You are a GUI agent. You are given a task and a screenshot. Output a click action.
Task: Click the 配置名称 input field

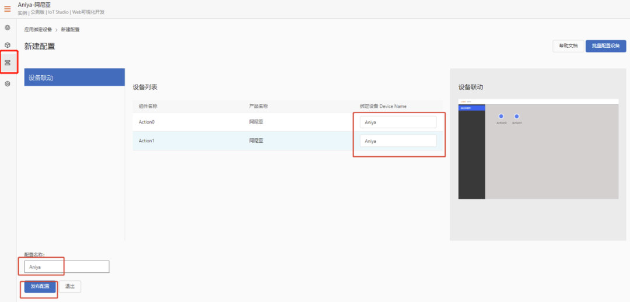(x=66, y=266)
